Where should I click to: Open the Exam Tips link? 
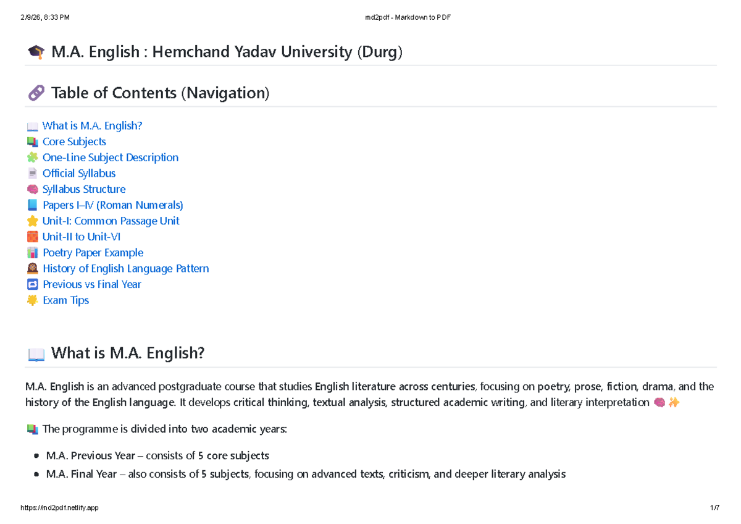point(65,300)
